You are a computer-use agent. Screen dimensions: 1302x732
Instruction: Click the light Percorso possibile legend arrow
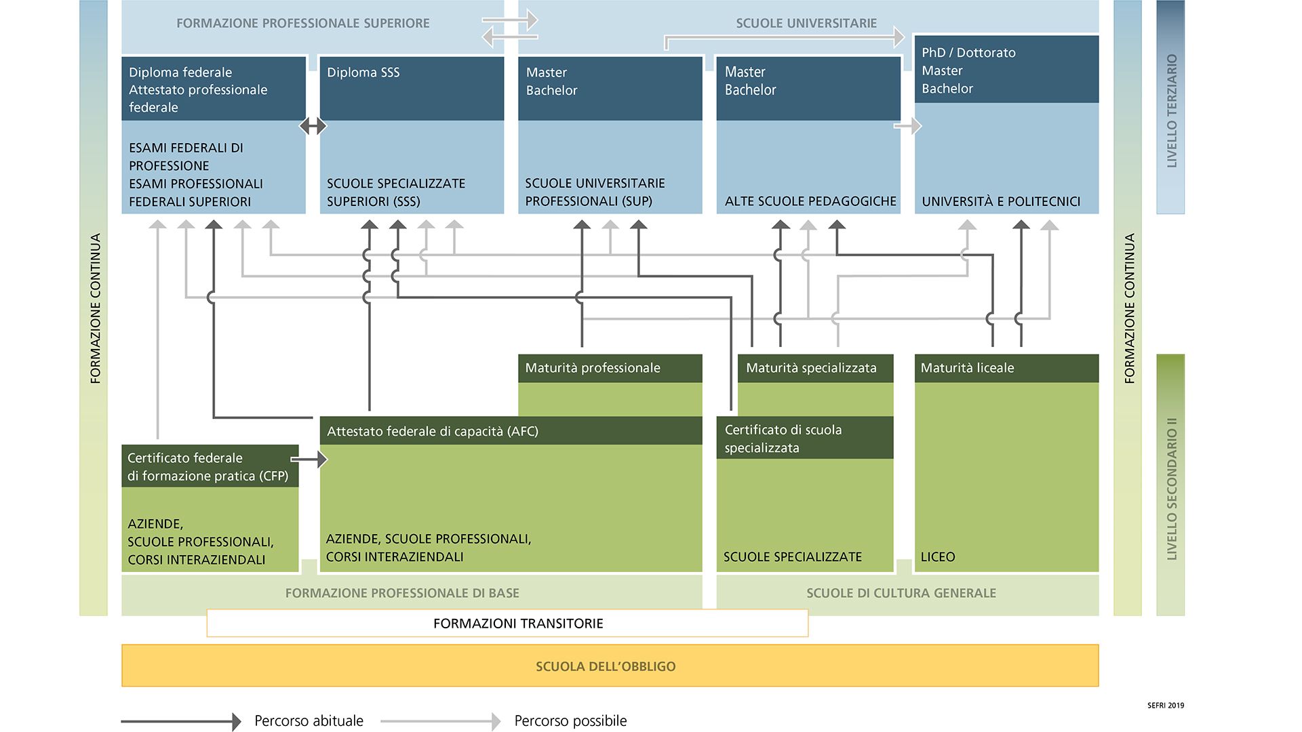coord(441,721)
